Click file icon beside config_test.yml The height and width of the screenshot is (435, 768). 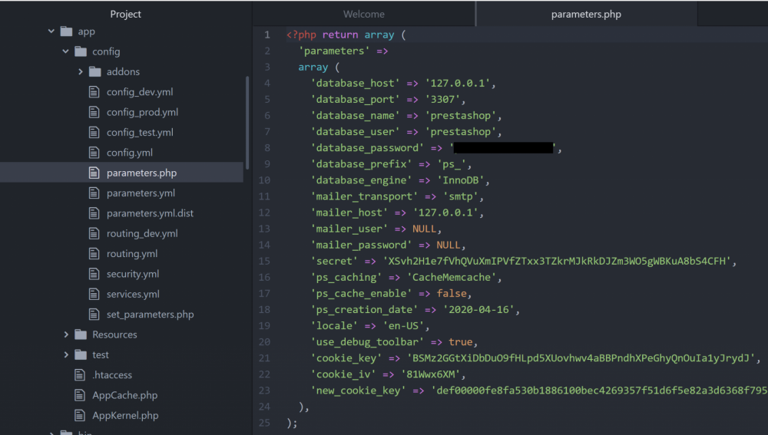click(94, 132)
